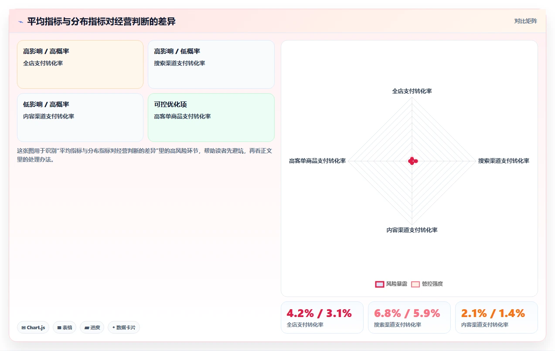This screenshot has height=351, width=555.
Task: Click the red data points at radar center
Action: pos(412,161)
